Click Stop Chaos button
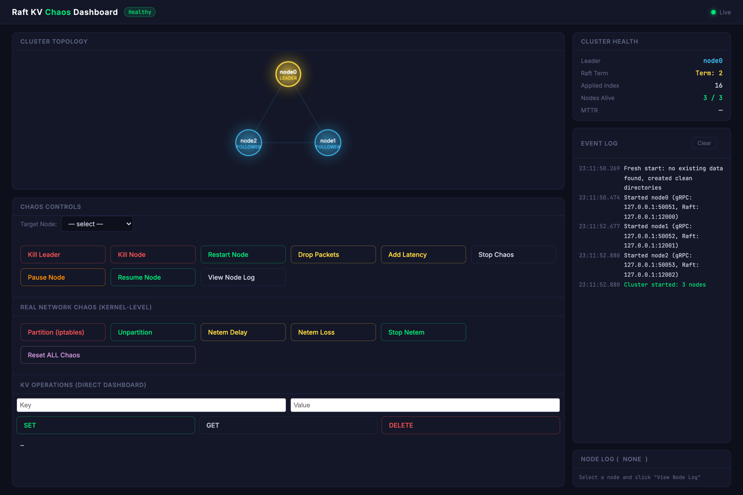The height and width of the screenshot is (495, 743). (513, 255)
